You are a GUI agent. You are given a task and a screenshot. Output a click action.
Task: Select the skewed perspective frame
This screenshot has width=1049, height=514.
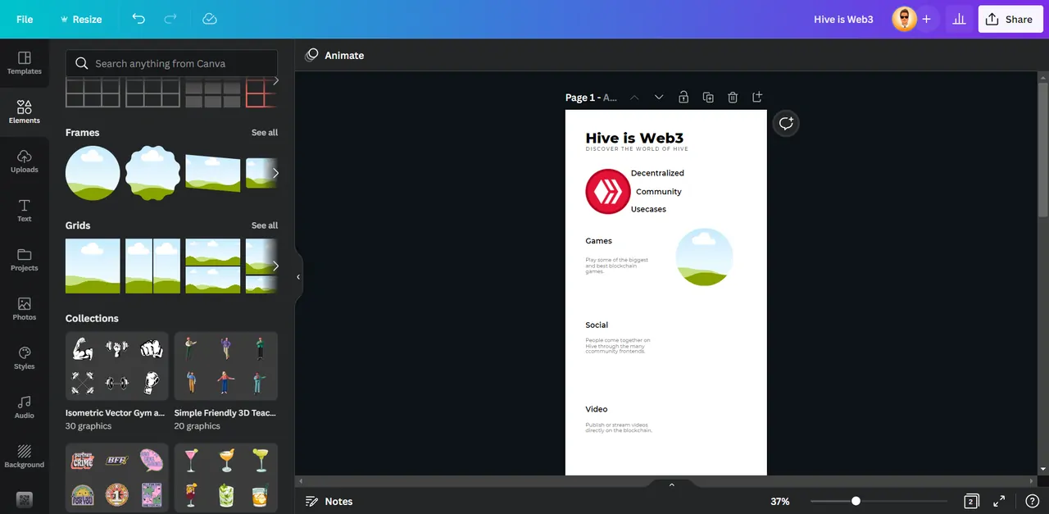coord(213,173)
